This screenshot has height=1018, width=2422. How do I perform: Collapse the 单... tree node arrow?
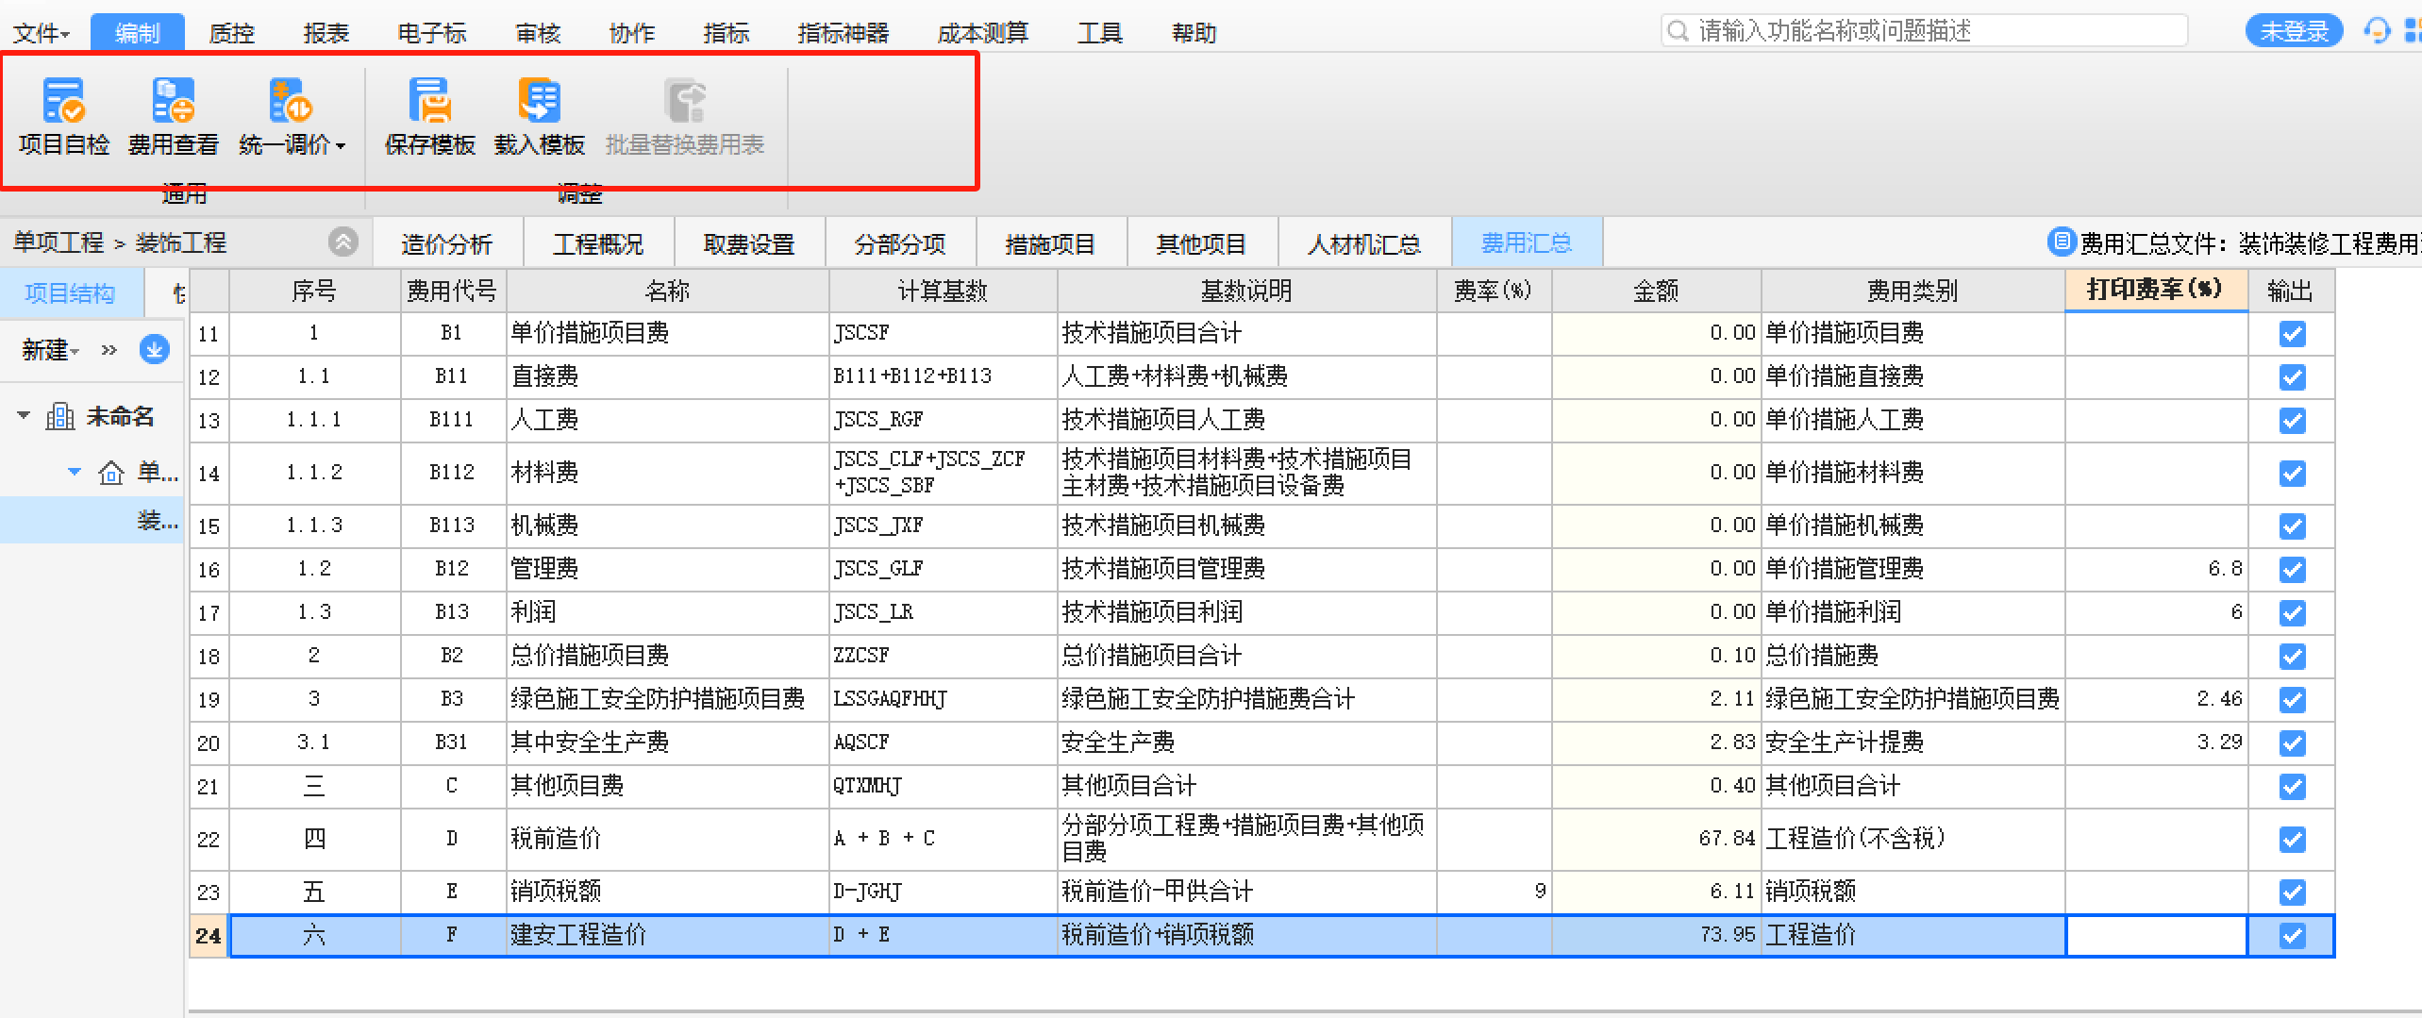click(x=75, y=472)
